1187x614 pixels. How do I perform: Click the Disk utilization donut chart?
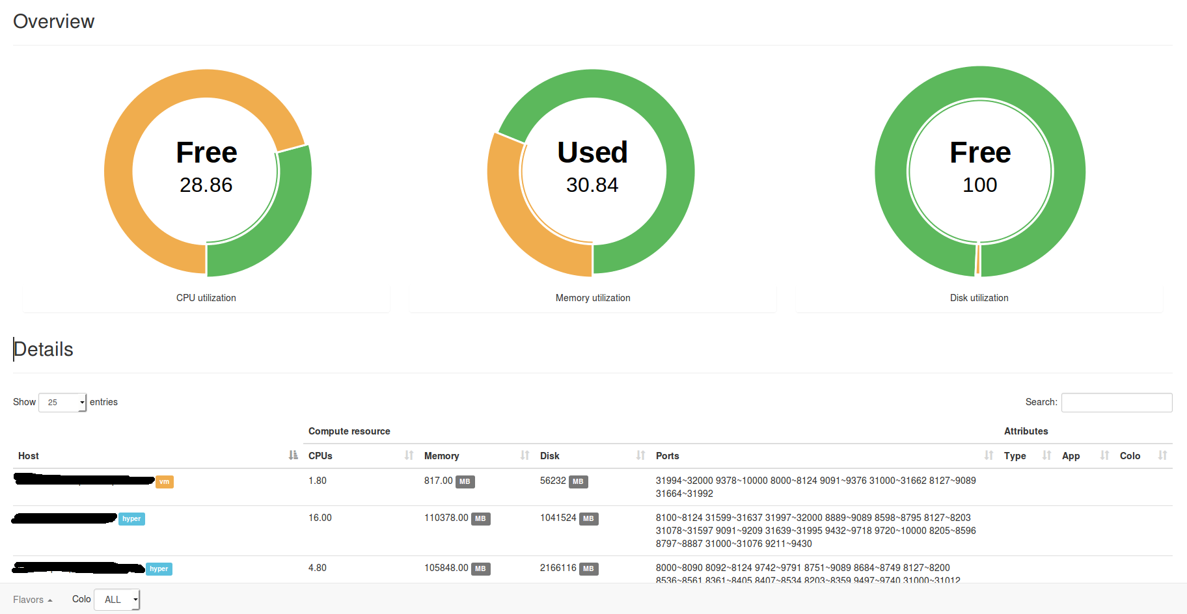pos(980,172)
